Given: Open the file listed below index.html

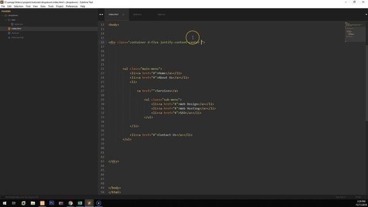Looking at the screenshot, I should 16,33.
